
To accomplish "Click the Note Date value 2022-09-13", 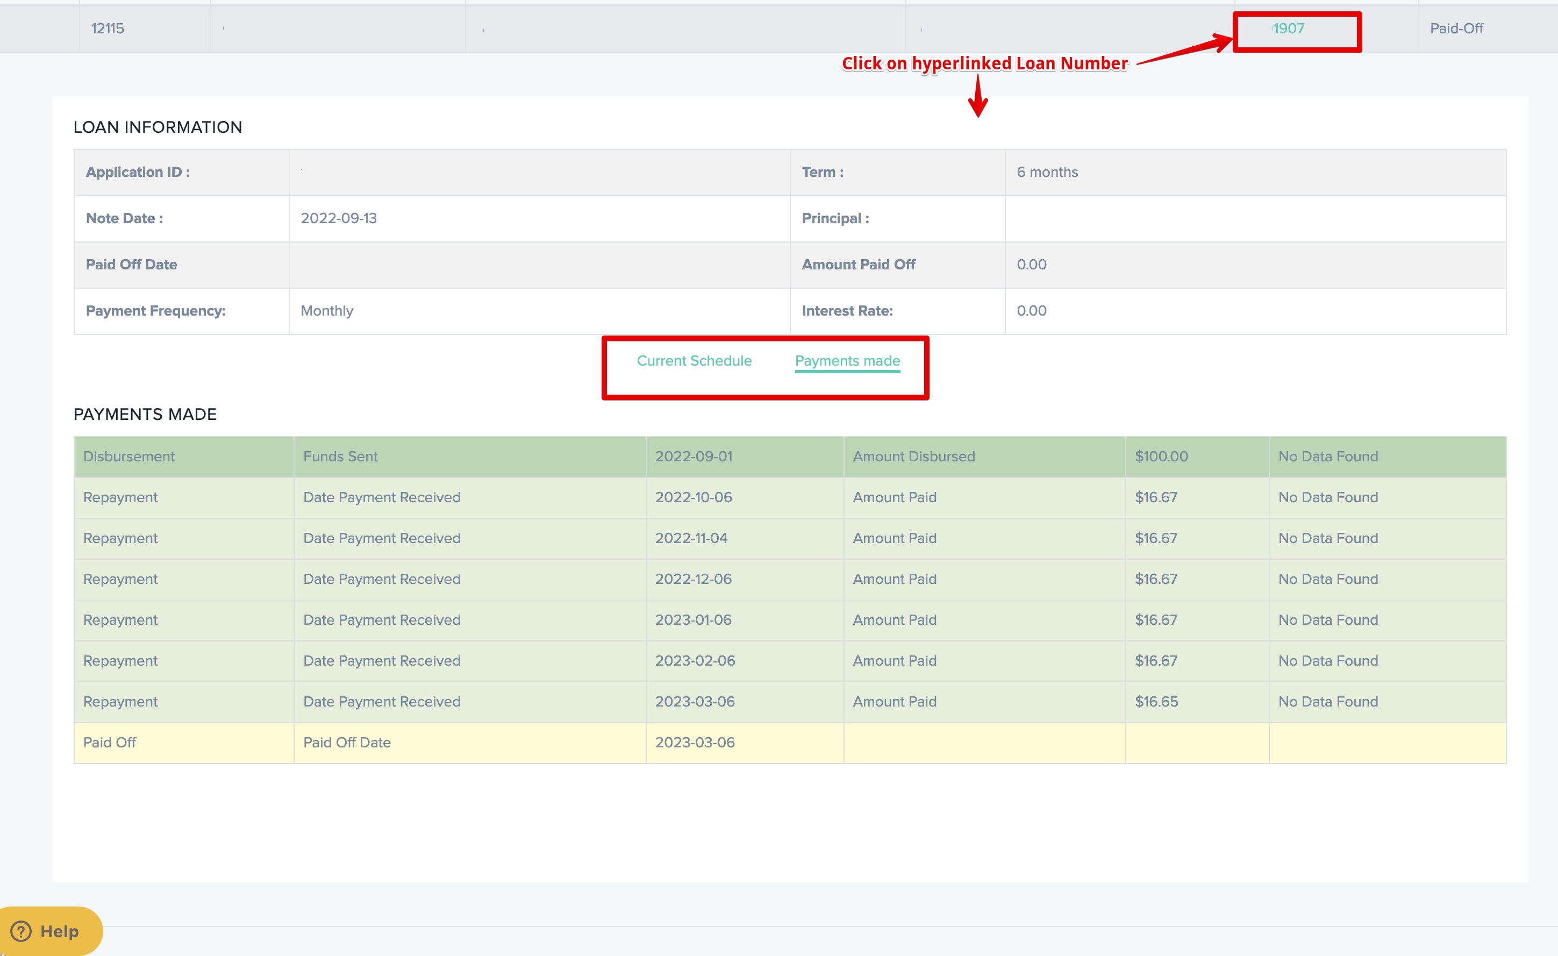I will [x=338, y=218].
